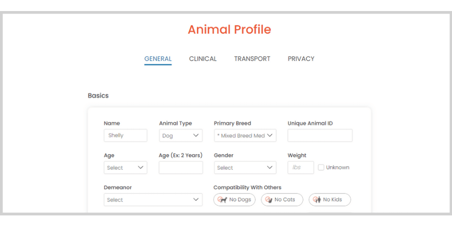The height and width of the screenshot is (237, 452).
Task: Toggle the No Dogs compatibility pill
Action: click(x=235, y=199)
